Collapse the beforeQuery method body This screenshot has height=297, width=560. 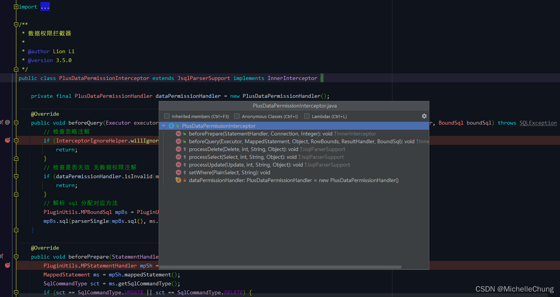click(x=16, y=123)
